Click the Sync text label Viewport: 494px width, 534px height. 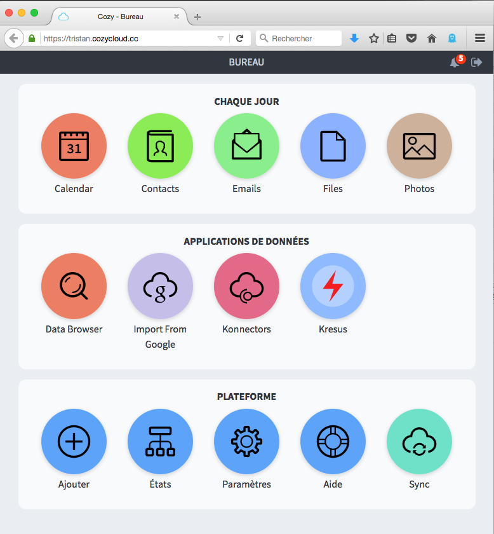click(420, 484)
